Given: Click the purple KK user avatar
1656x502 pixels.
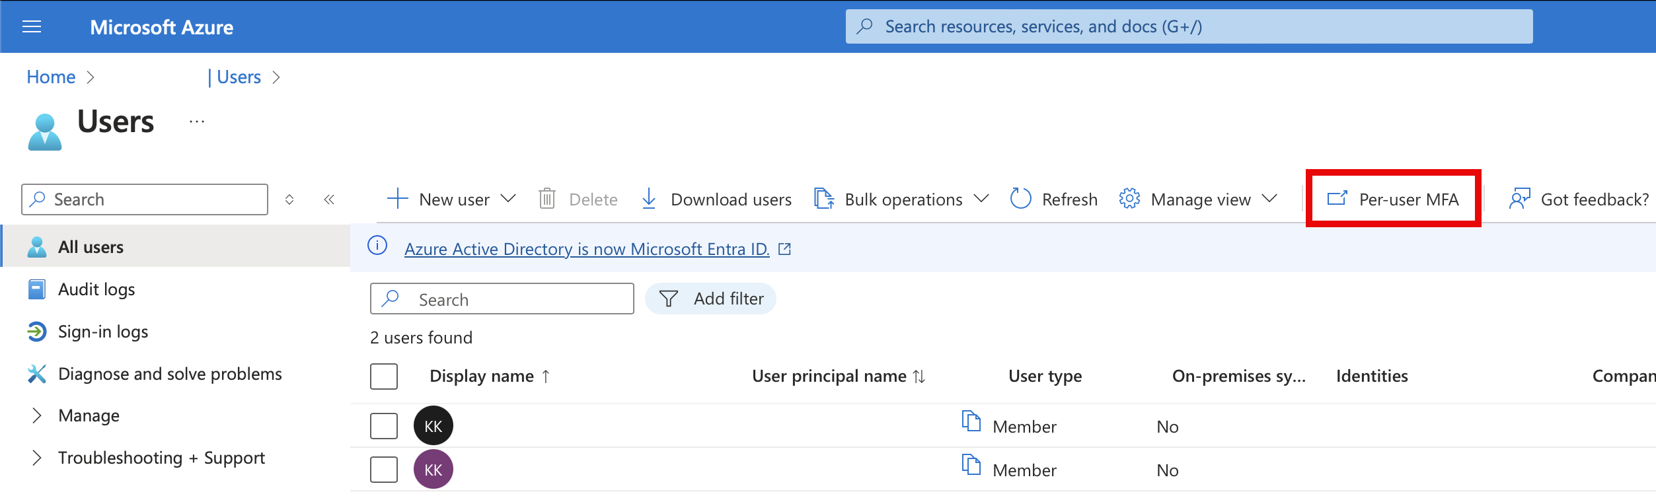Looking at the screenshot, I should (x=433, y=469).
